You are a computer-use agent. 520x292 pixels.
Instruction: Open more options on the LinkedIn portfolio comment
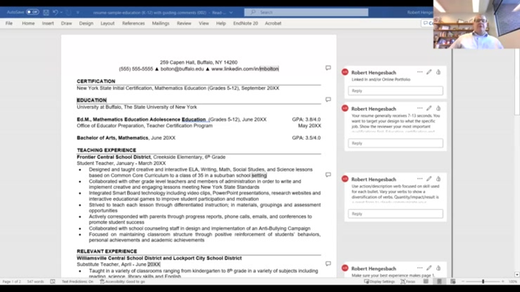420,72
